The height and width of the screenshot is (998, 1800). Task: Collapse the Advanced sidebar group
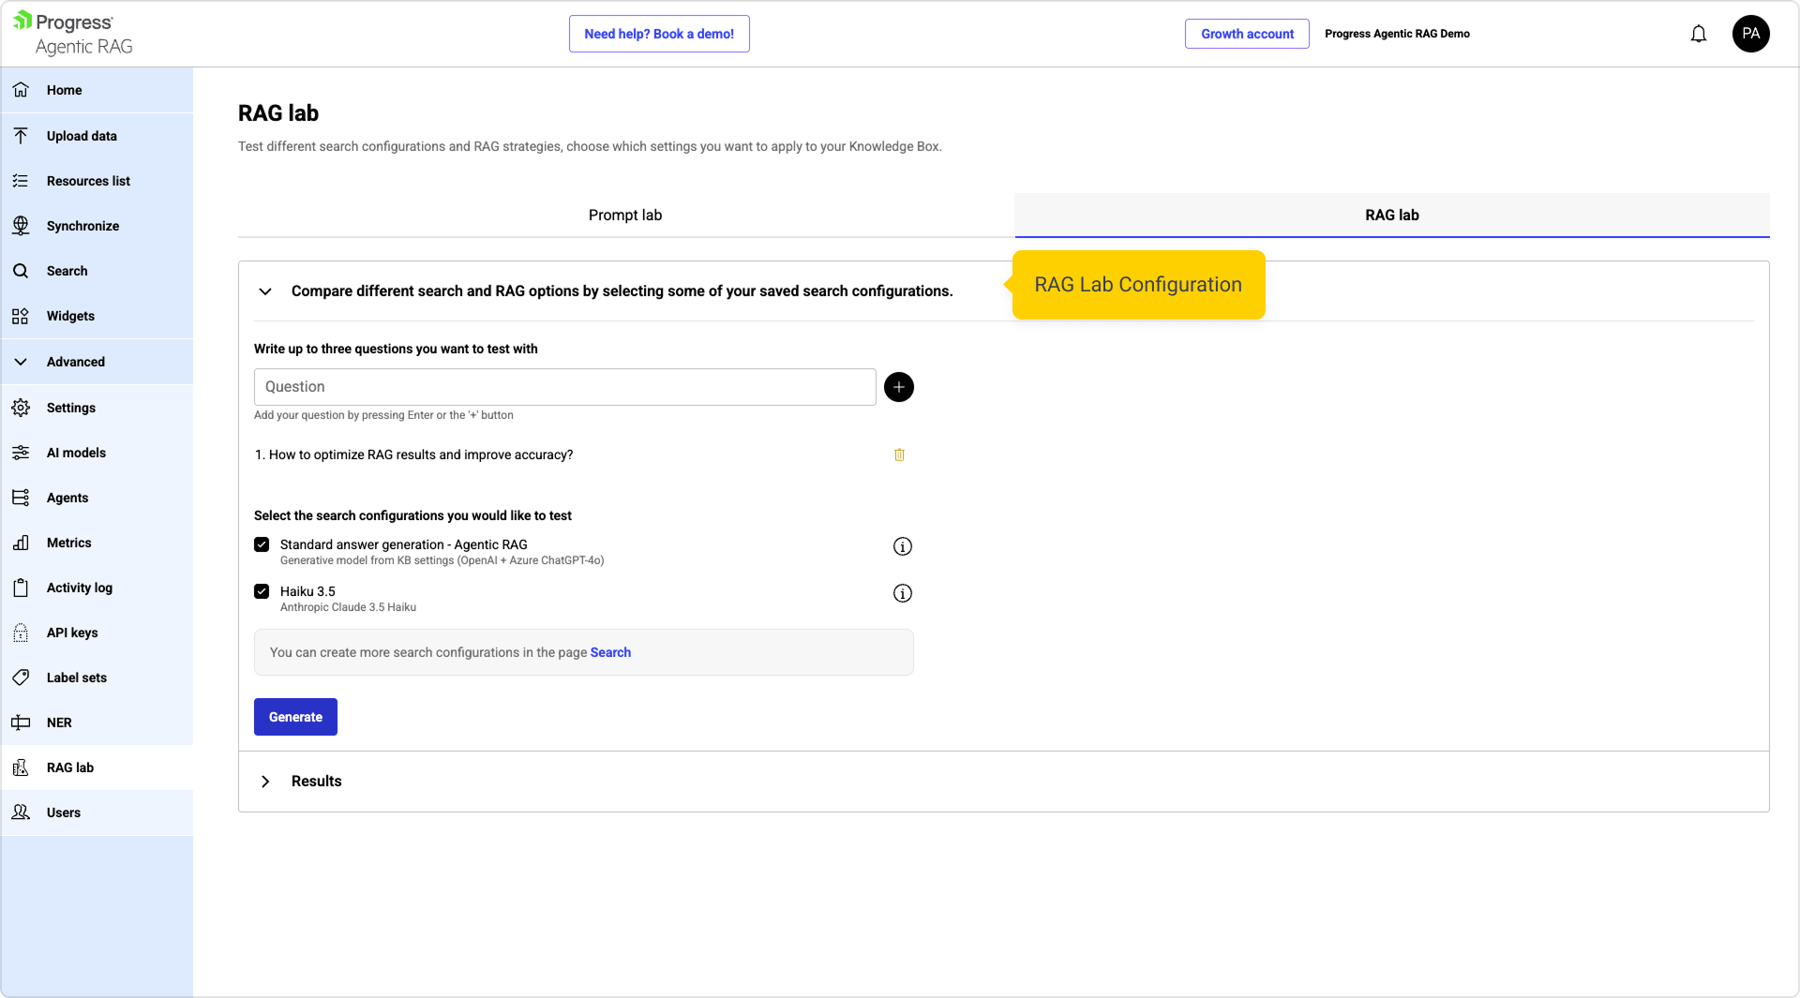tap(75, 362)
